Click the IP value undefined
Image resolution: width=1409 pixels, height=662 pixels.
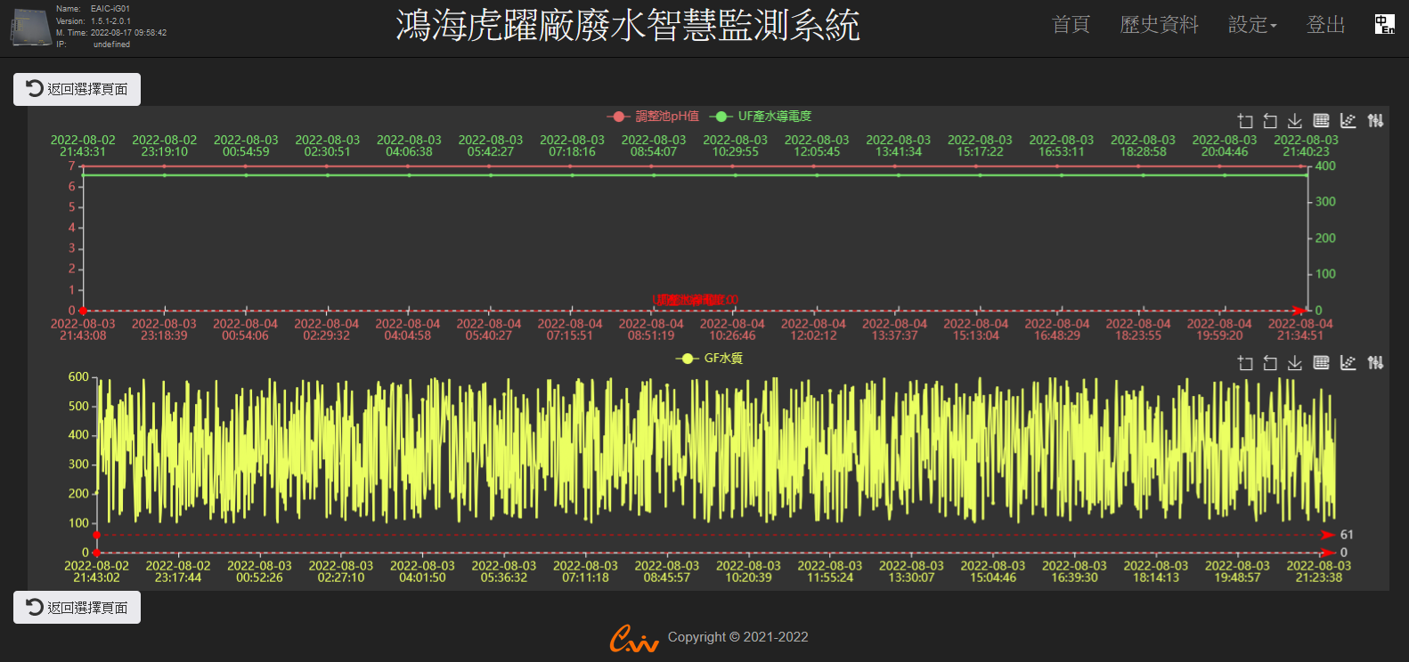(x=111, y=44)
